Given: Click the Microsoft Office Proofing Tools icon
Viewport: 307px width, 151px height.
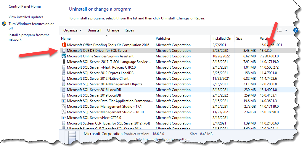Looking at the screenshot, I should tap(63, 45).
